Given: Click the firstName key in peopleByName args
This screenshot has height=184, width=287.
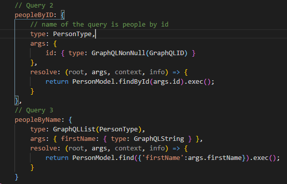Looking at the screenshot, I should (x=78, y=139).
